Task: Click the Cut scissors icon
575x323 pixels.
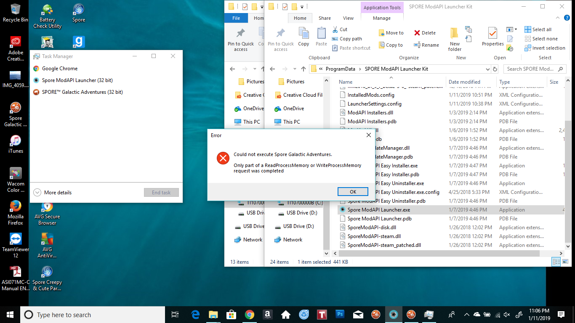Action: [x=335, y=29]
